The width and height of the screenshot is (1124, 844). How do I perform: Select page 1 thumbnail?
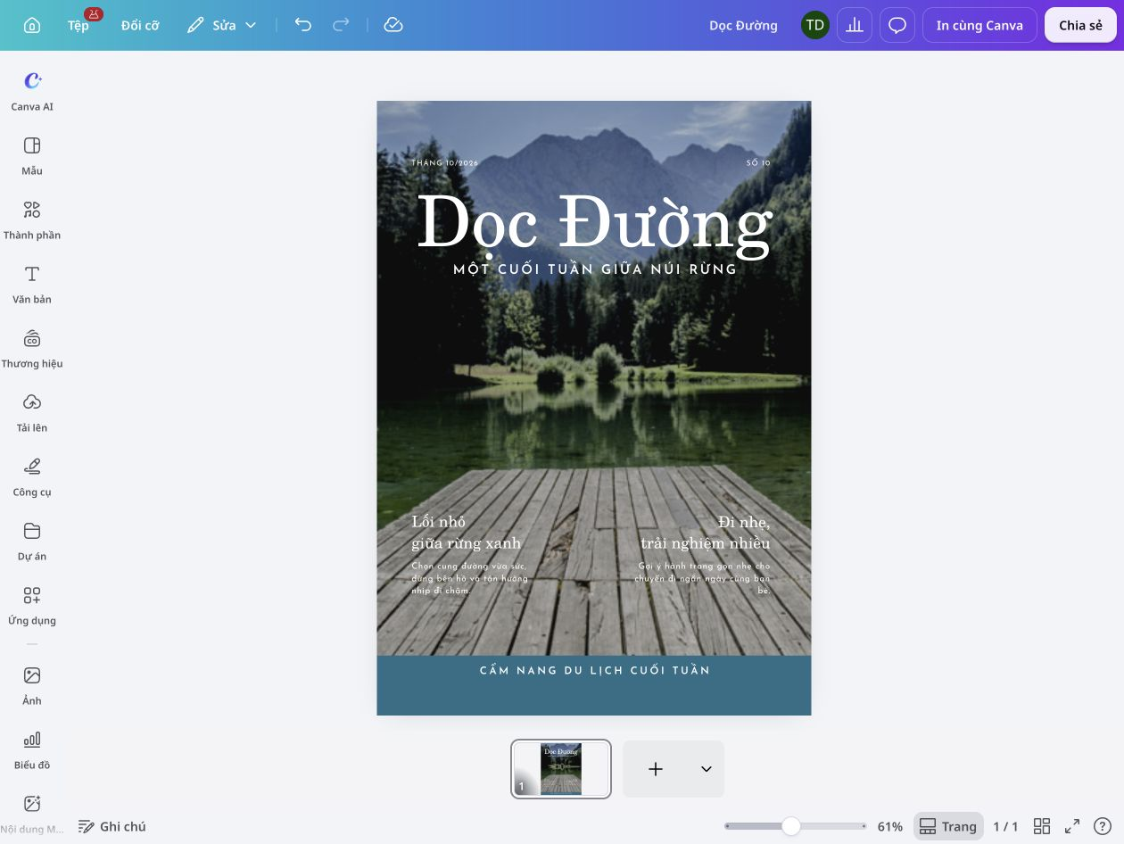click(x=561, y=768)
